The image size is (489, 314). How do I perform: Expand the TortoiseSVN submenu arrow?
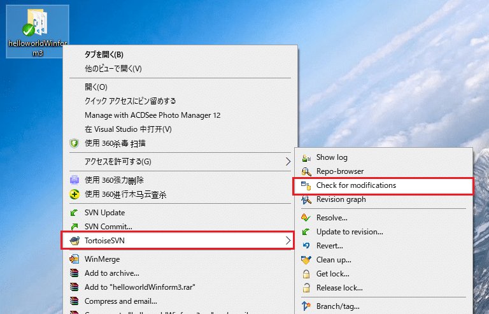(288, 240)
